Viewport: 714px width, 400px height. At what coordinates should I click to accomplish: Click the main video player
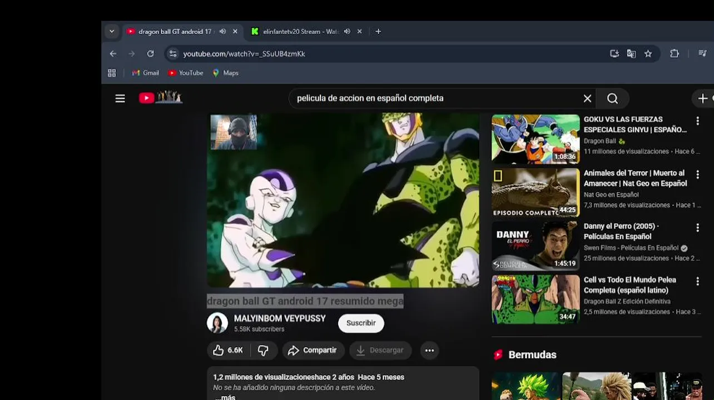343,201
